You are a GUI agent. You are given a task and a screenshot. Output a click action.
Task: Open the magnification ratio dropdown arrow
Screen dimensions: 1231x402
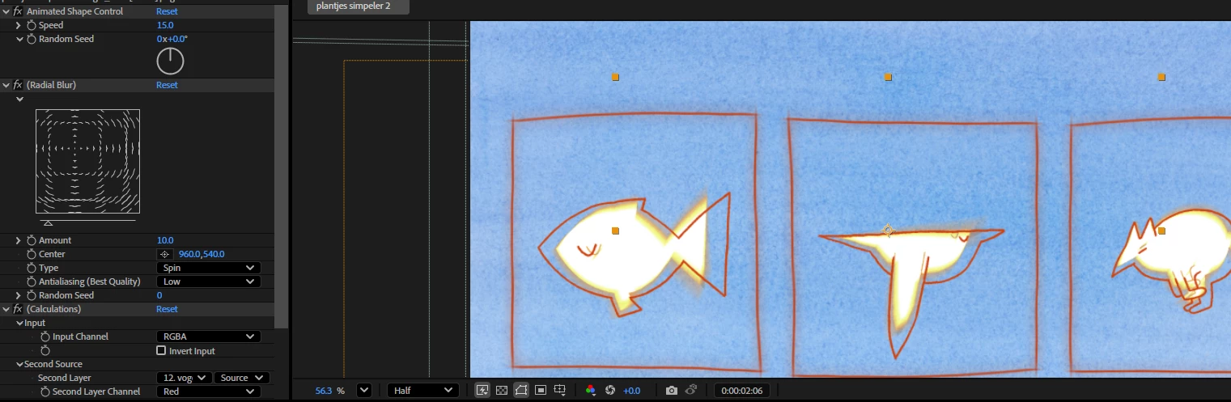tap(363, 390)
